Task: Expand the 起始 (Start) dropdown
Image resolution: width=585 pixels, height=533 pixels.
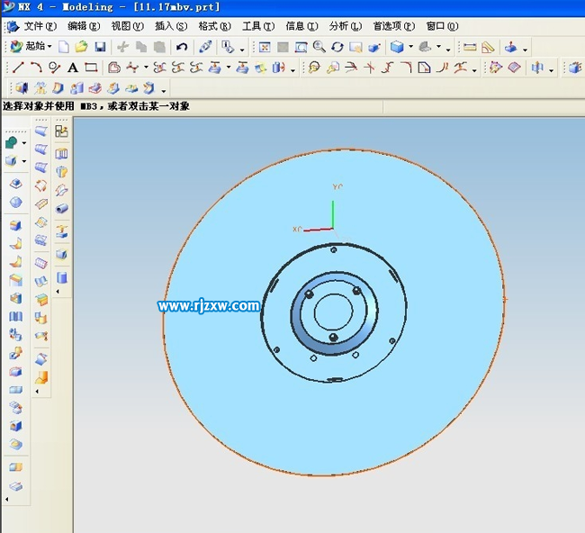Action: pos(49,47)
